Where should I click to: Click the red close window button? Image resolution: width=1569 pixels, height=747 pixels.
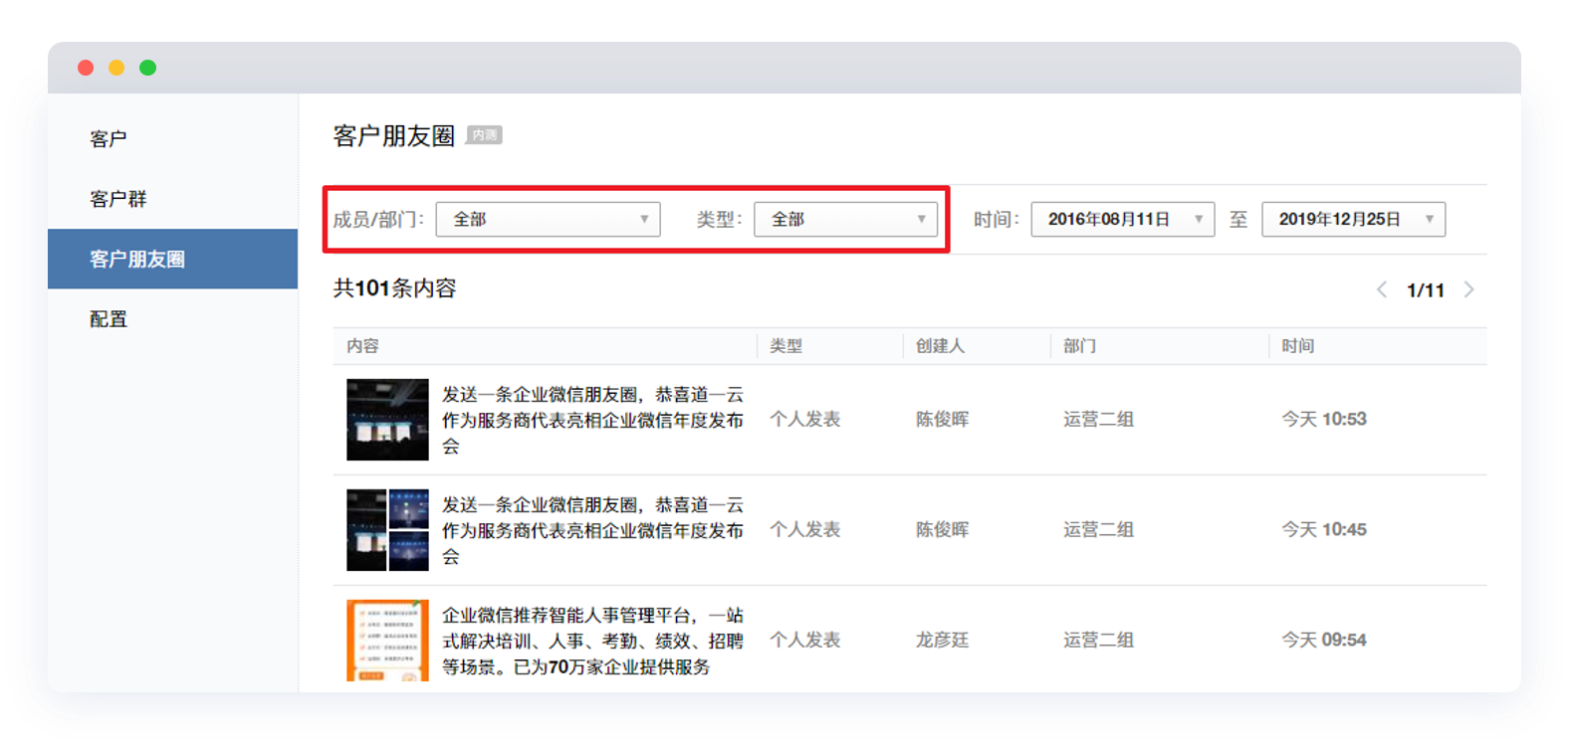click(x=86, y=68)
